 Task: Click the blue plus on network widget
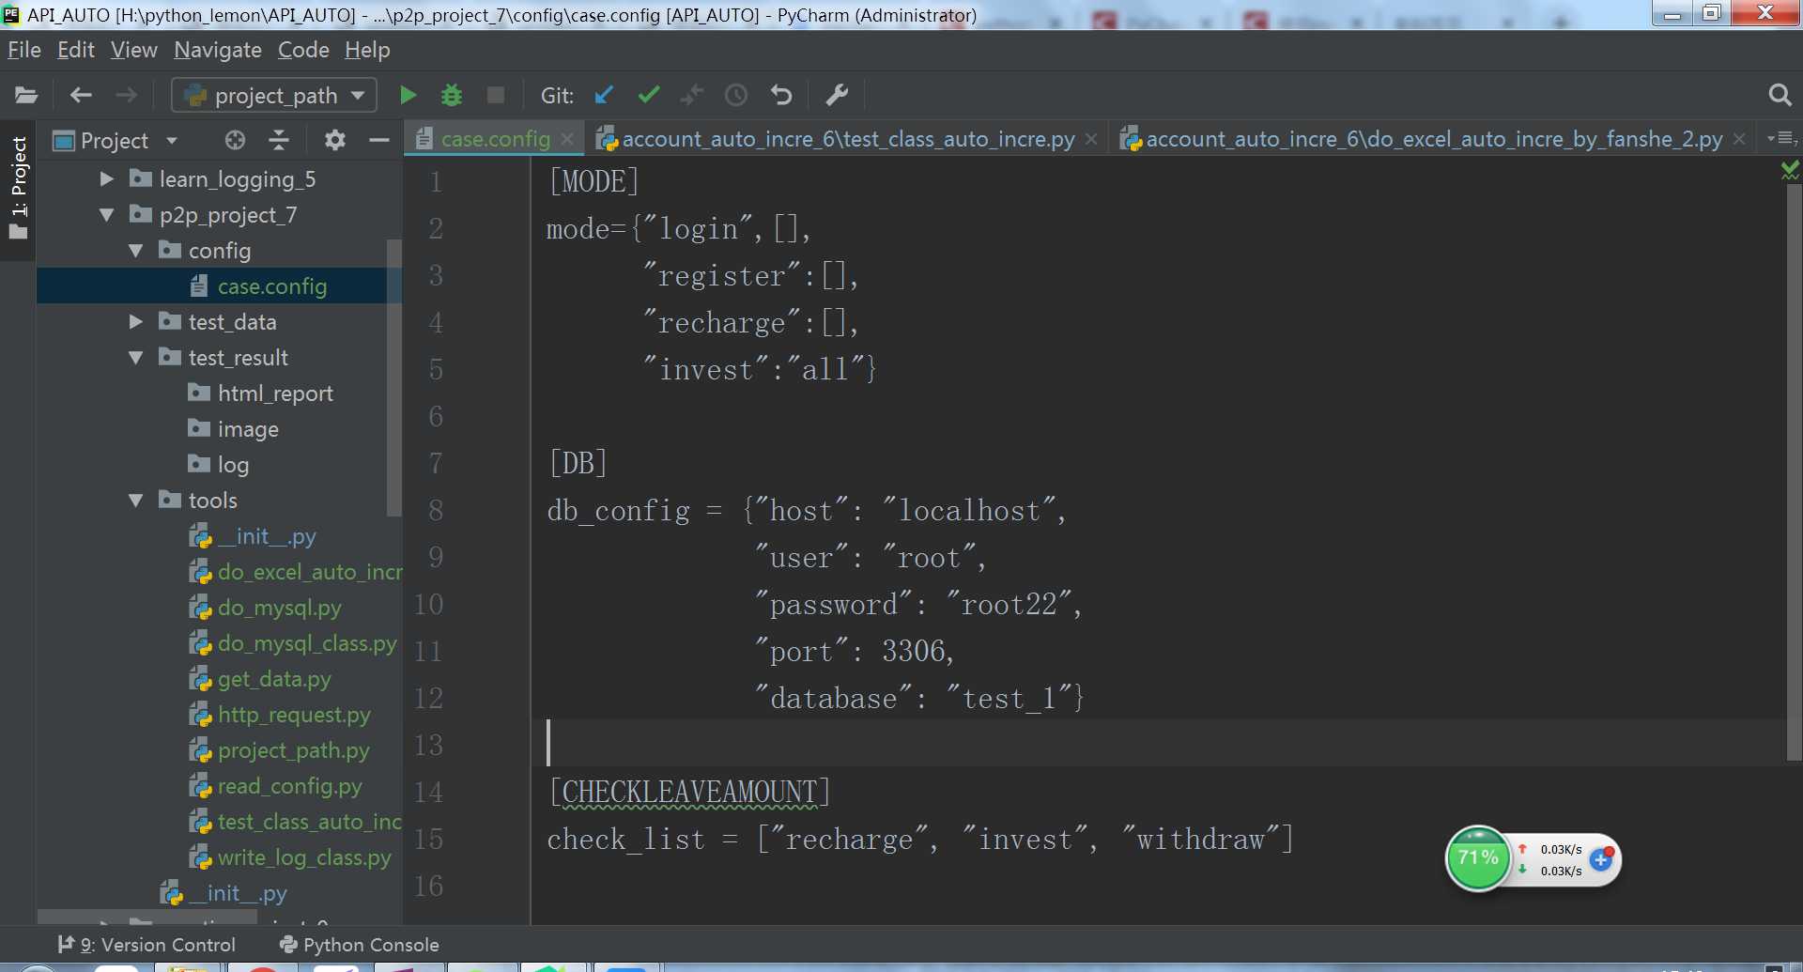pos(1602,859)
